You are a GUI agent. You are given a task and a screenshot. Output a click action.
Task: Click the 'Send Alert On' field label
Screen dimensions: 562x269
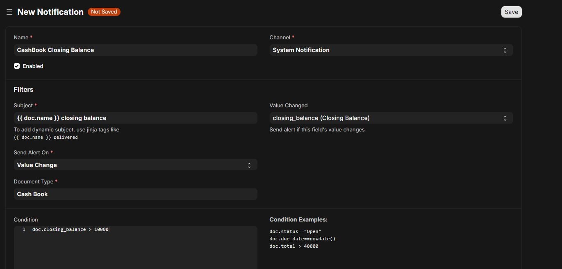point(31,152)
